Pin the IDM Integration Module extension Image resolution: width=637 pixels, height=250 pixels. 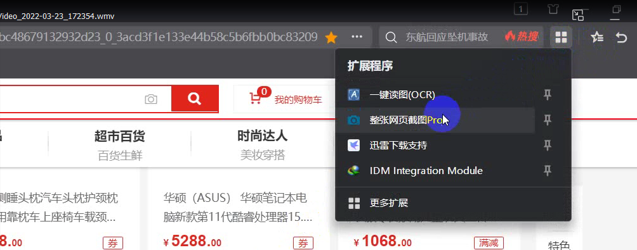point(548,171)
